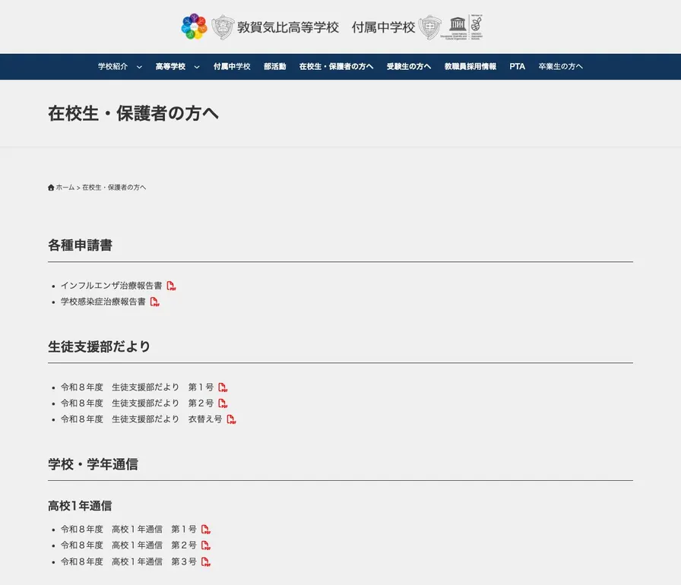Image resolution: width=681 pixels, height=585 pixels.
Task: Open the インフルエンザ治療報告書 link
Action: tap(111, 286)
